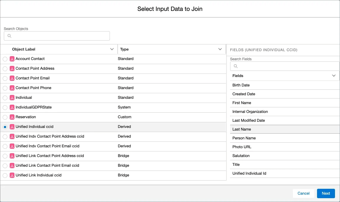Click the Reservation object icon

click(12, 117)
